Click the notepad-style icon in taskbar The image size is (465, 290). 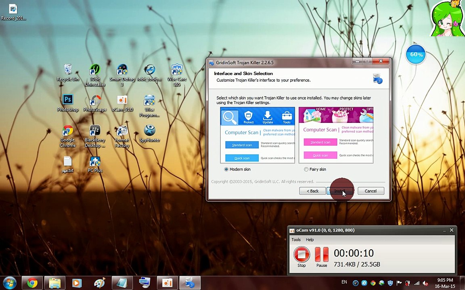coord(122,283)
